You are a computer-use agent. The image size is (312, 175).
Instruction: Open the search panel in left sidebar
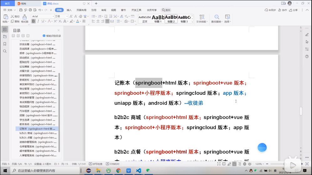(x=5, y=51)
